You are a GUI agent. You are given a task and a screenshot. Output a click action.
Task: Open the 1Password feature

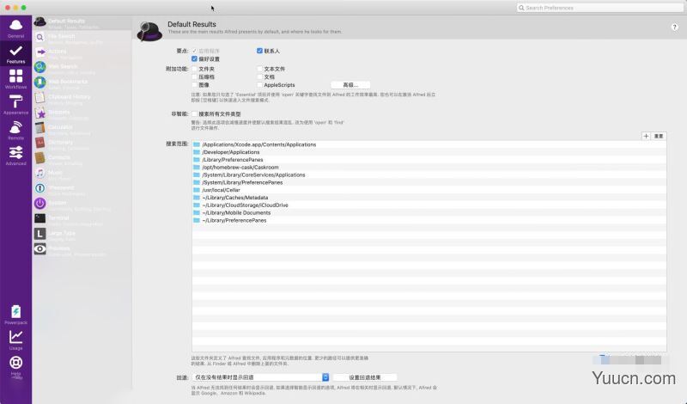click(x=82, y=189)
